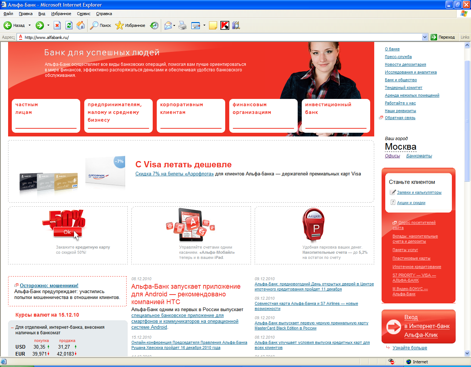Open the Ипотечное кредитование link
Screen dimensions: 471x367
[417, 267]
